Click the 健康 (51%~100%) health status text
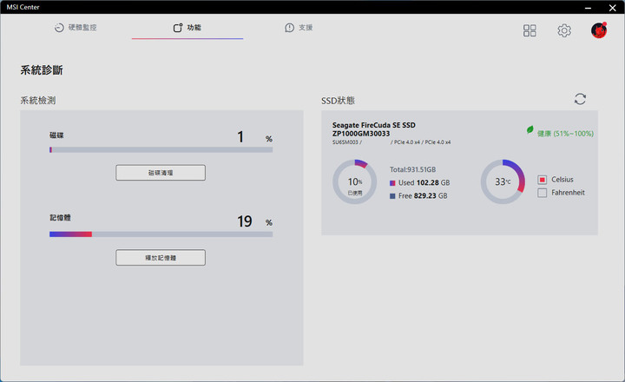The height and width of the screenshot is (382, 625). tap(565, 134)
